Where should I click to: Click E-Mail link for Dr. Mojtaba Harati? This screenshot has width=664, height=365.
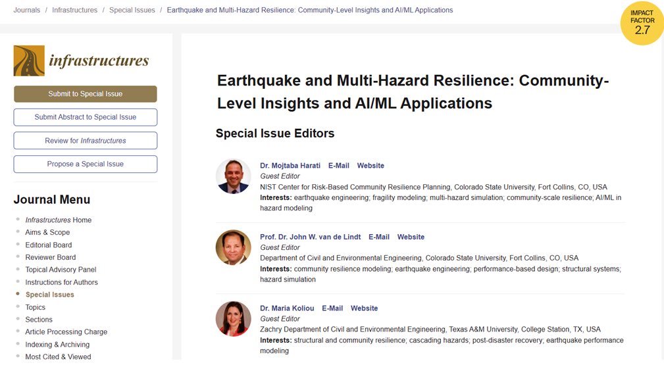tap(339, 166)
